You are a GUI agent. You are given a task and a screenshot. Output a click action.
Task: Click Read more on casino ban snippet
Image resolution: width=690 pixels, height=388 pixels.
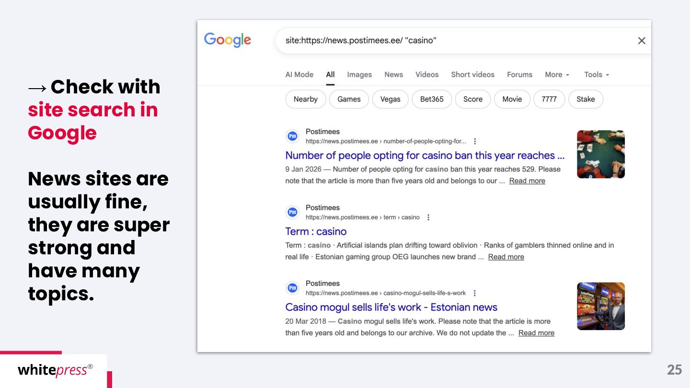527,181
